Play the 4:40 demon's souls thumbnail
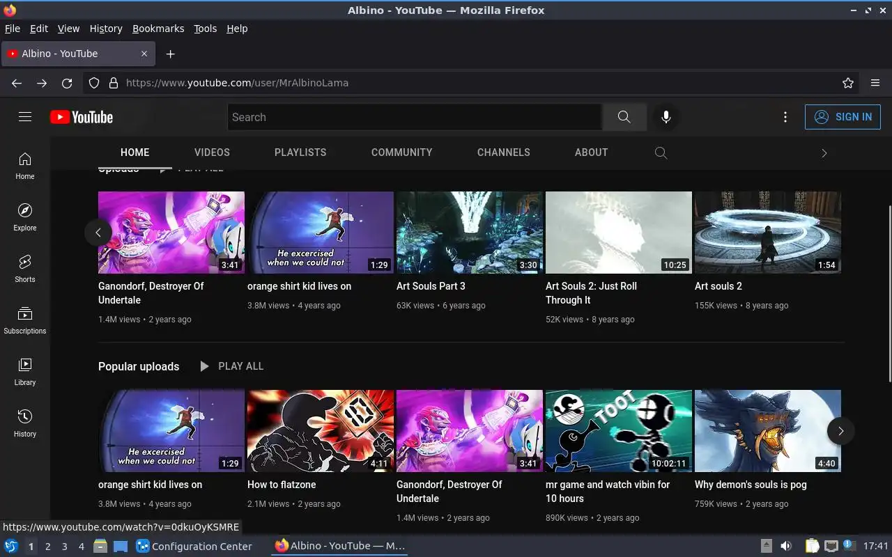The height and width of the screenshot is (557, 892). tap(768, 431)
